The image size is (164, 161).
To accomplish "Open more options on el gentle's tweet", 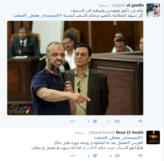I will [72, 121].
